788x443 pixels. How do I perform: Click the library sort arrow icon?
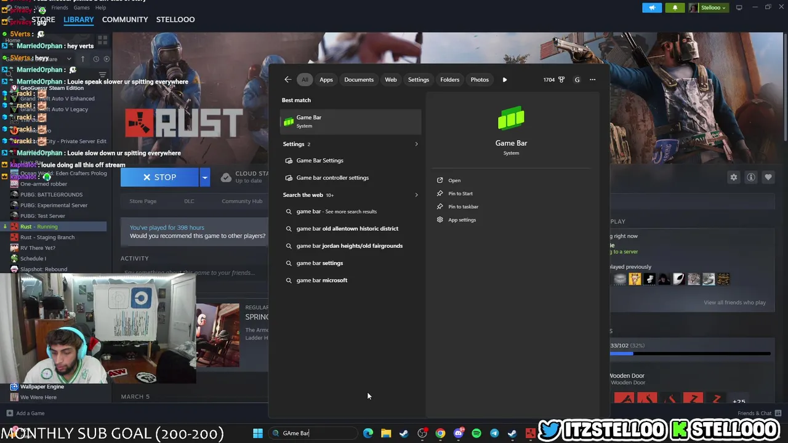point(82,59)
